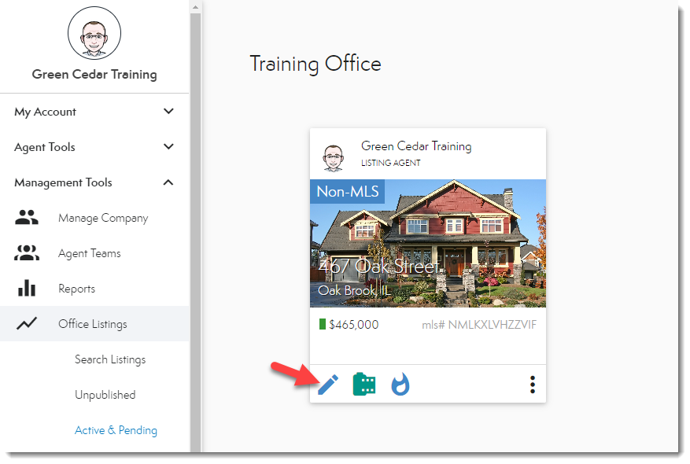690x464 pixels.
Task: Click the Agent Teams group icon
Action: coord(27,253)
